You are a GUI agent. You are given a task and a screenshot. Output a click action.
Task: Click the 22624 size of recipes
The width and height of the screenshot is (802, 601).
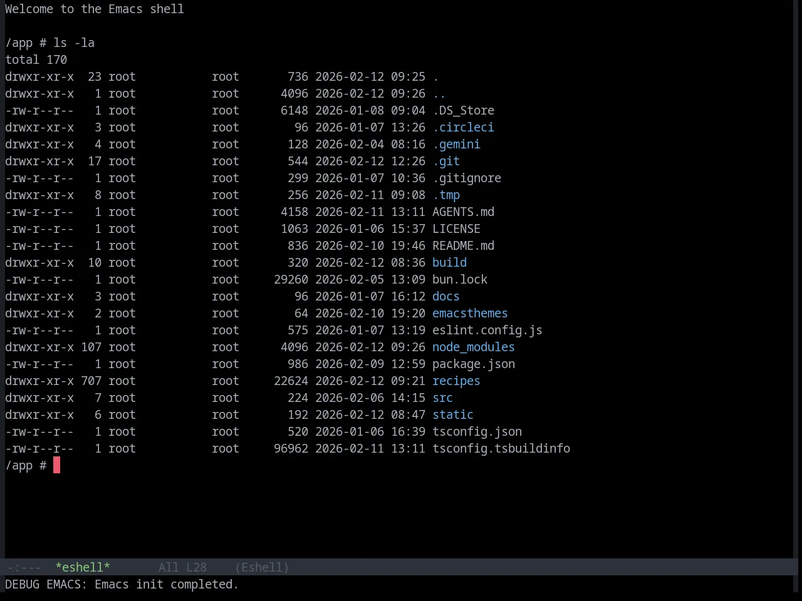(x=291, y=381)
